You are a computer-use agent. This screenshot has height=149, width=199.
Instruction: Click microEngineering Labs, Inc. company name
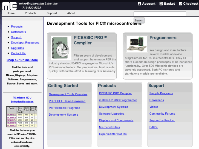[x=39, y=4]
